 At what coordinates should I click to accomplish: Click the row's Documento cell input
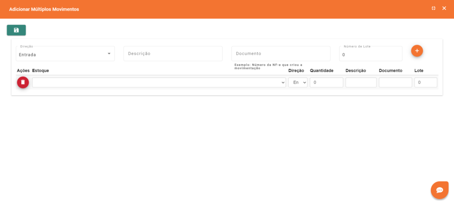(395, 82)
